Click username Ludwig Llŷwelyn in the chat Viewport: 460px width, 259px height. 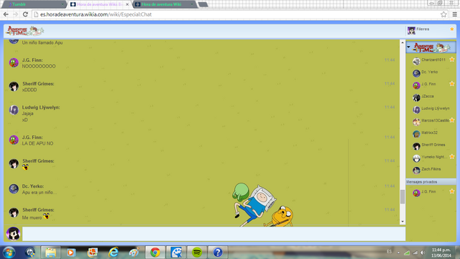click(41, 107)
